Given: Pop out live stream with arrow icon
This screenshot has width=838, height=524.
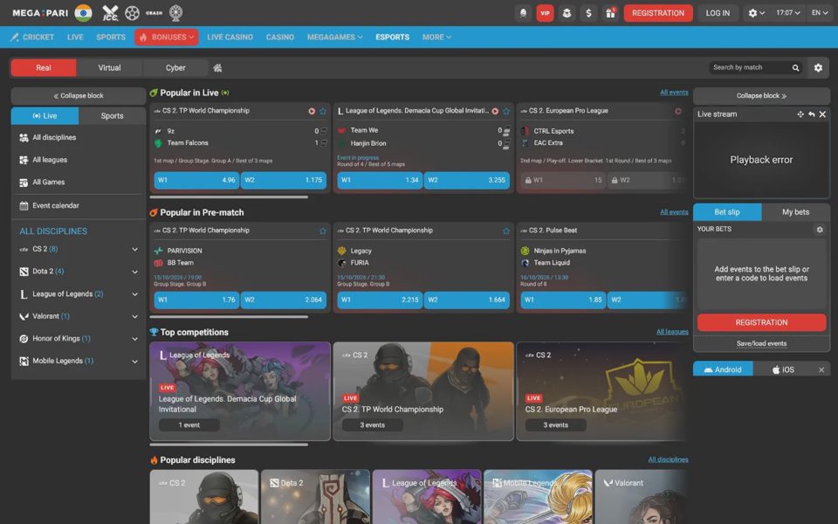Looking at the screenshot, I should tap(811, 114).
